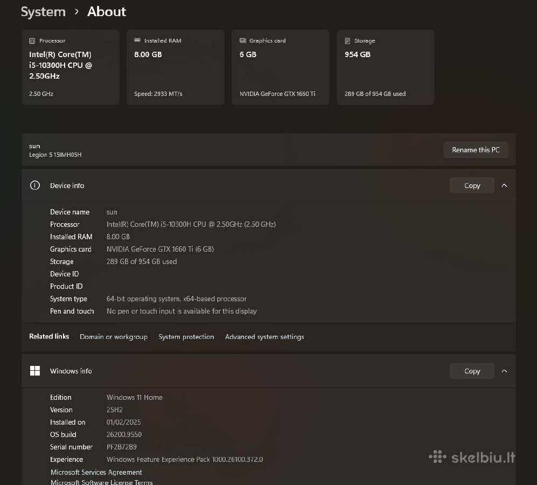
Task: Click the Installed RAM card memory icon
Action: click(x=137, y=40)
